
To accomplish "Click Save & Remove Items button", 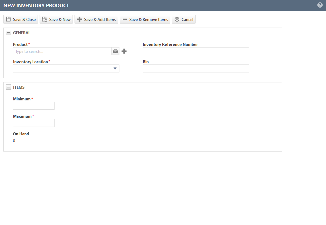I will [145, 19].
